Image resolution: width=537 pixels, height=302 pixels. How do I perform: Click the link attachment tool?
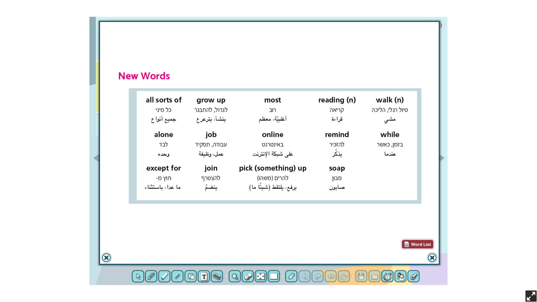point(414,277)
